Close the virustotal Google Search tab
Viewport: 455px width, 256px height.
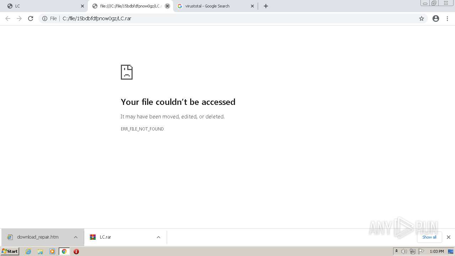pyautogui.click(x=252, y=6)
